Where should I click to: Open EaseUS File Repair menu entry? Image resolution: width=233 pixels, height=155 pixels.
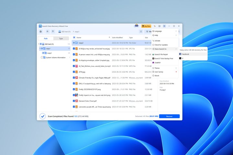click(x=165, y=55)
